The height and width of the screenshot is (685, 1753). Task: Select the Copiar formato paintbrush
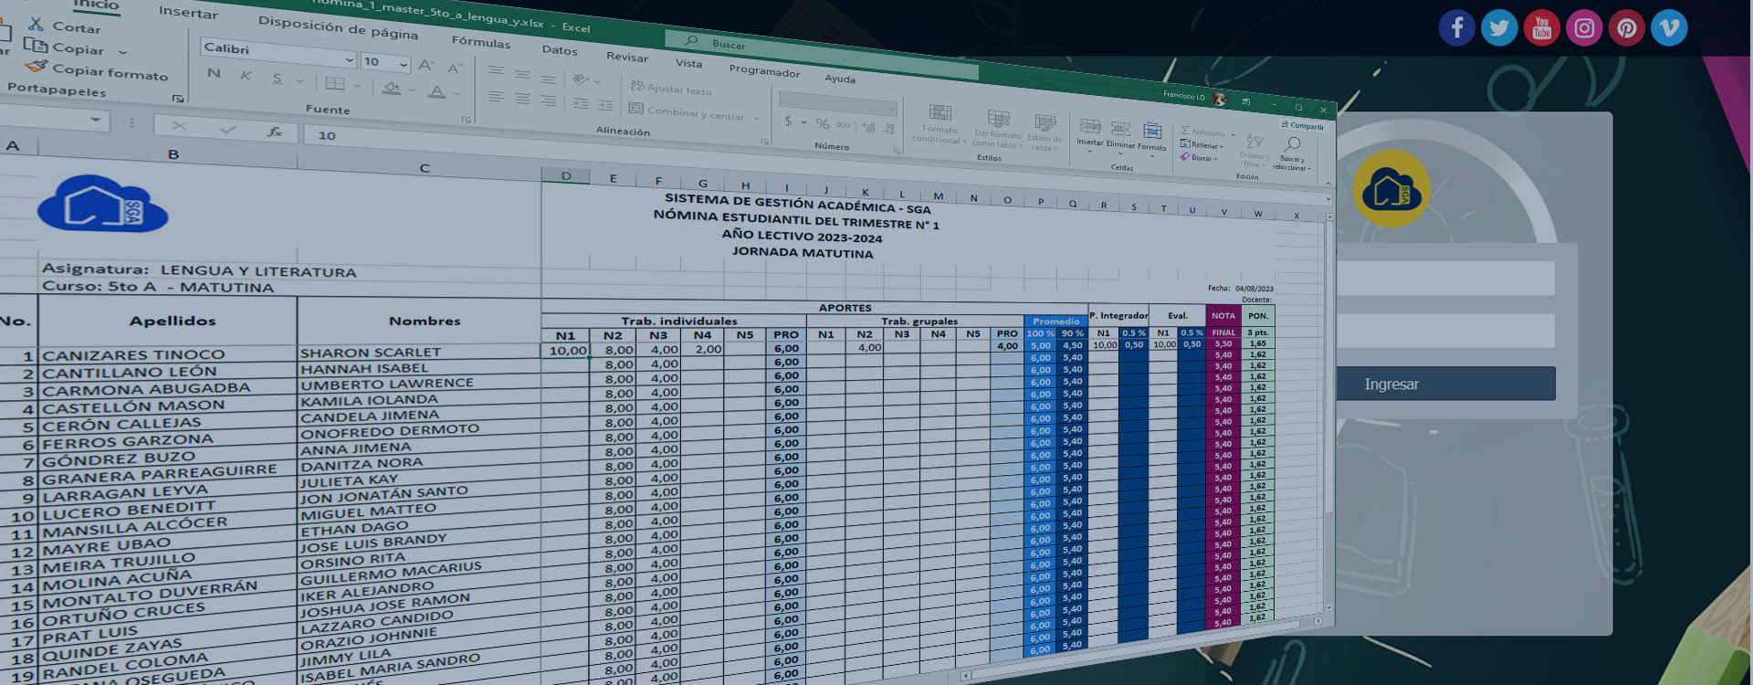37,67
